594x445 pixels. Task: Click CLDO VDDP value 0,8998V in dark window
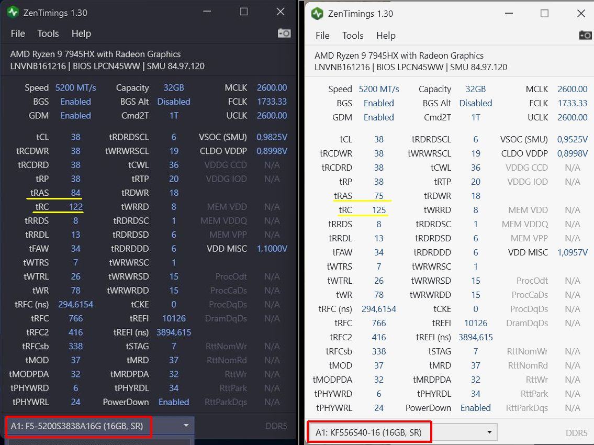click(x=272, y=151)
